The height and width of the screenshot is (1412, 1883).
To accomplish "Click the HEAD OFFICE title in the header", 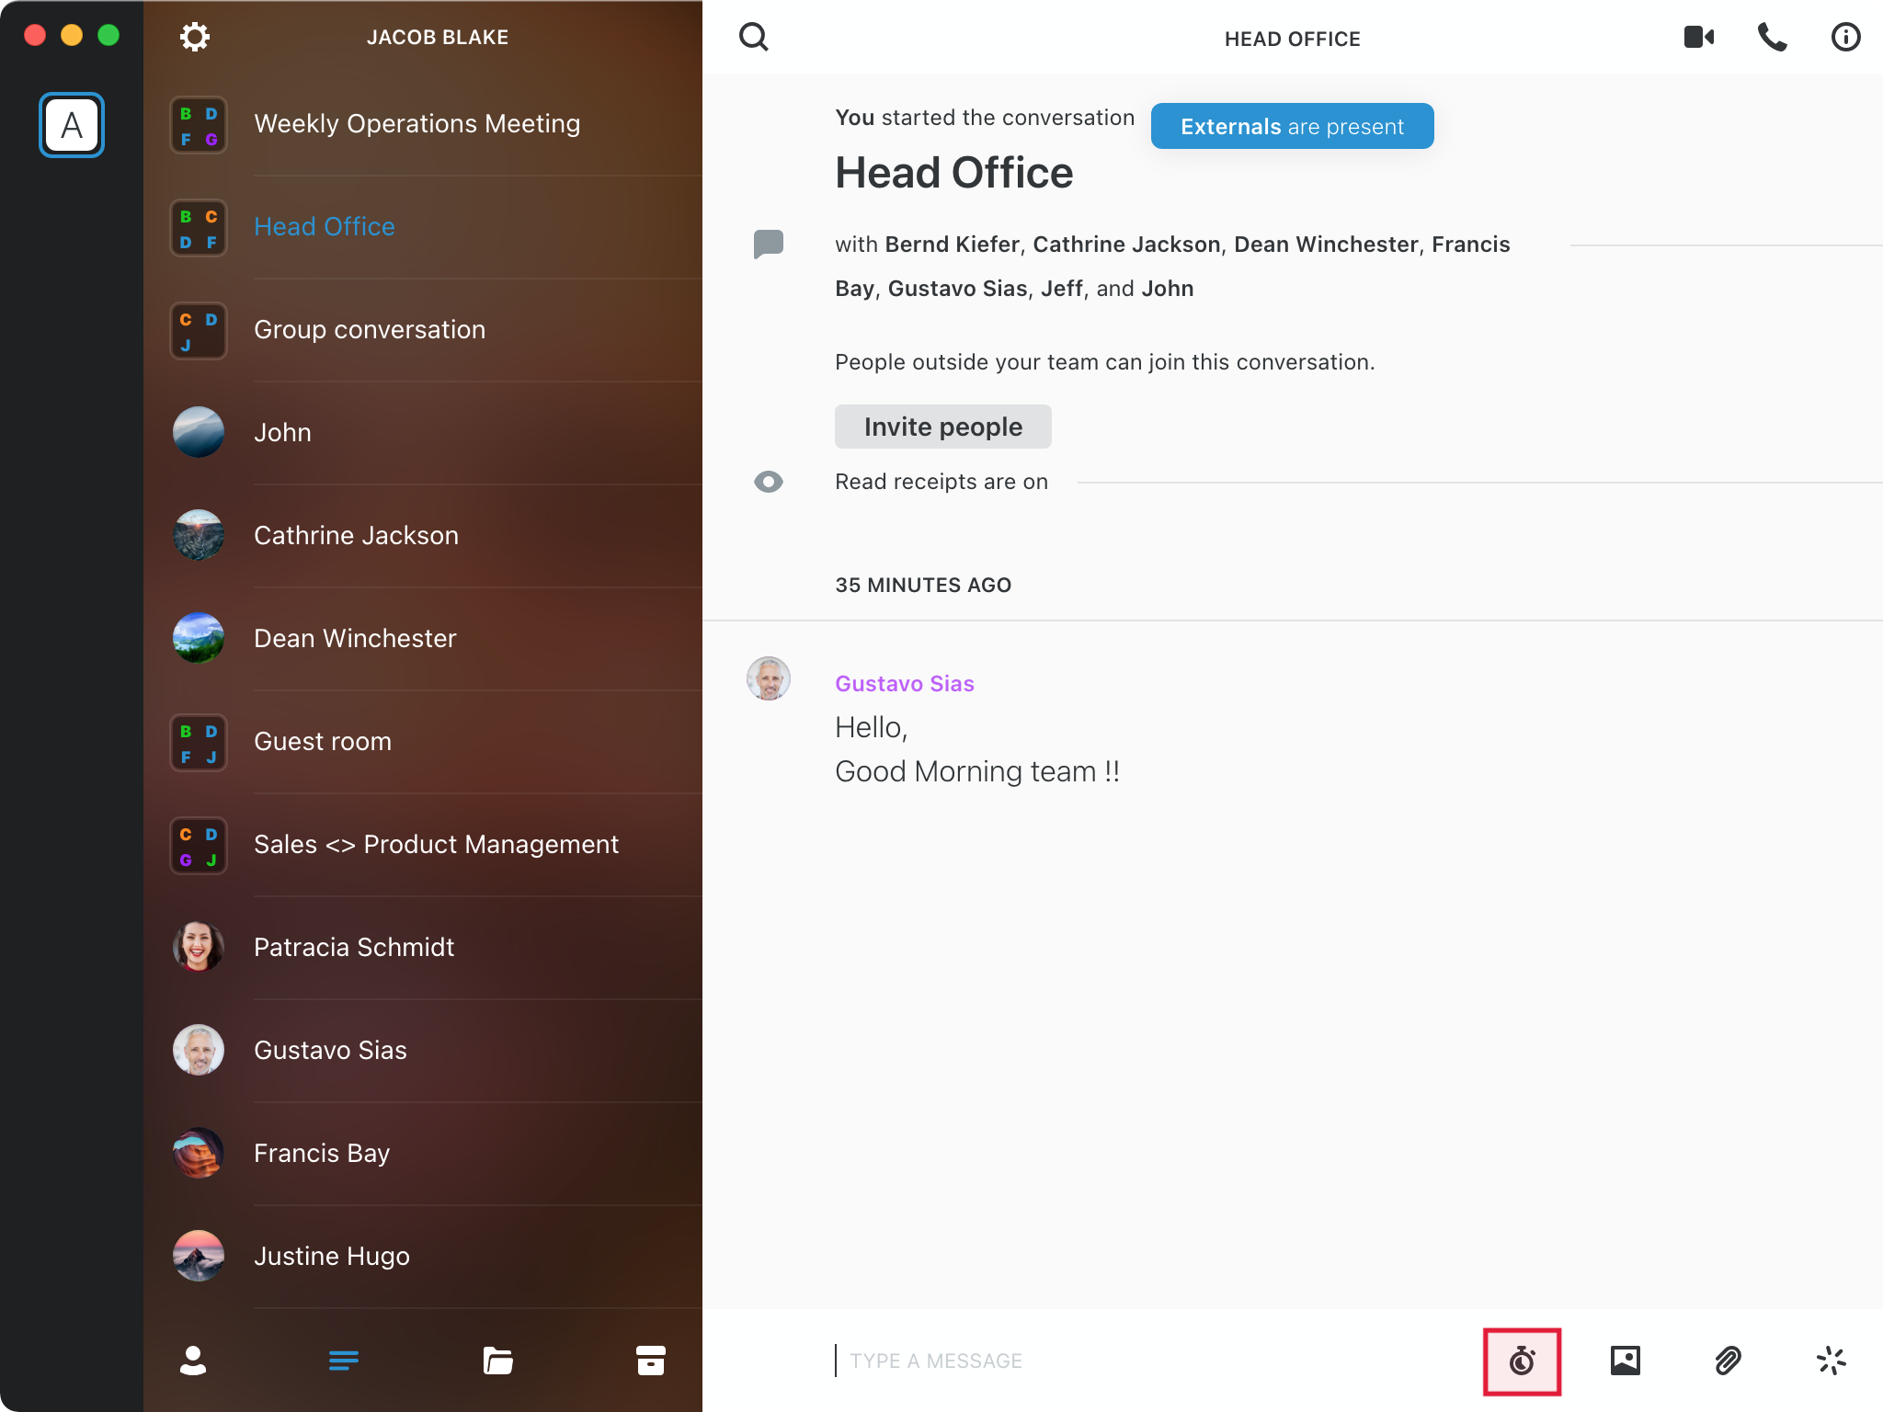I will 1293,39.
